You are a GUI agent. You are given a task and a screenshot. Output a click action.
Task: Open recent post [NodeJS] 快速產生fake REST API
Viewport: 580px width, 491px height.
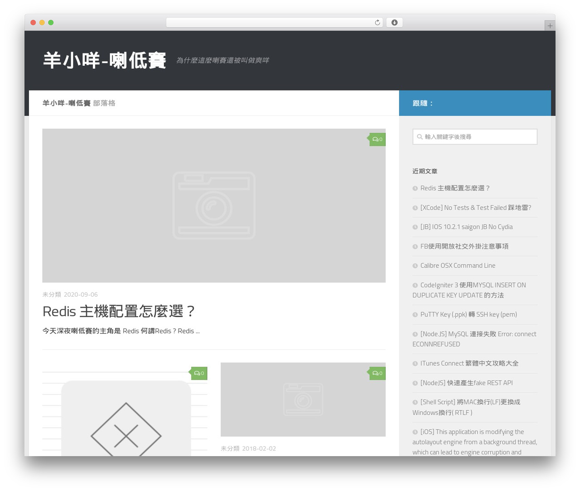[467, 383]
